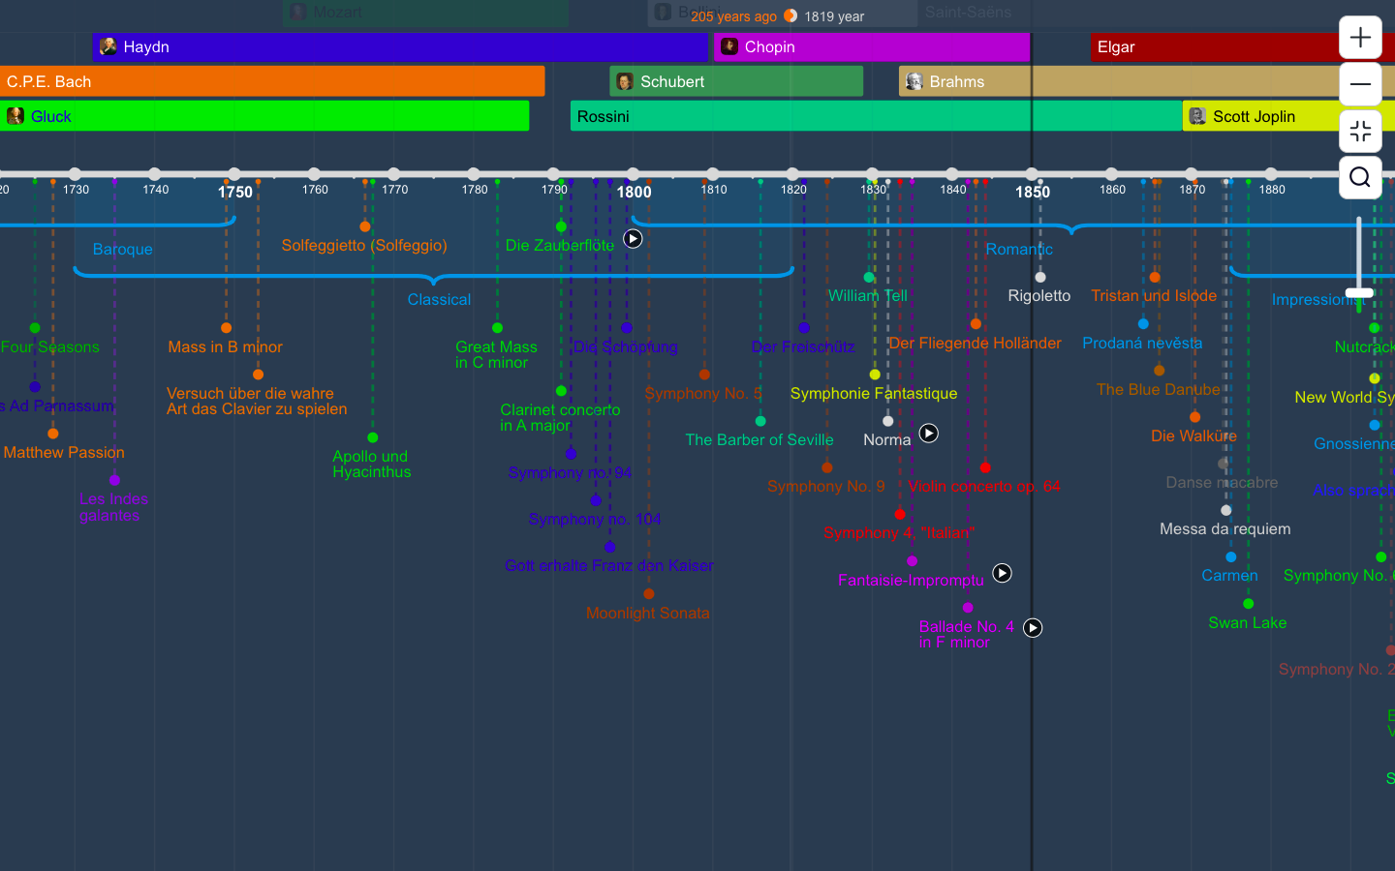Click the zoom out minus icon
The image size is (1395, 871).
coord(1360,84)
